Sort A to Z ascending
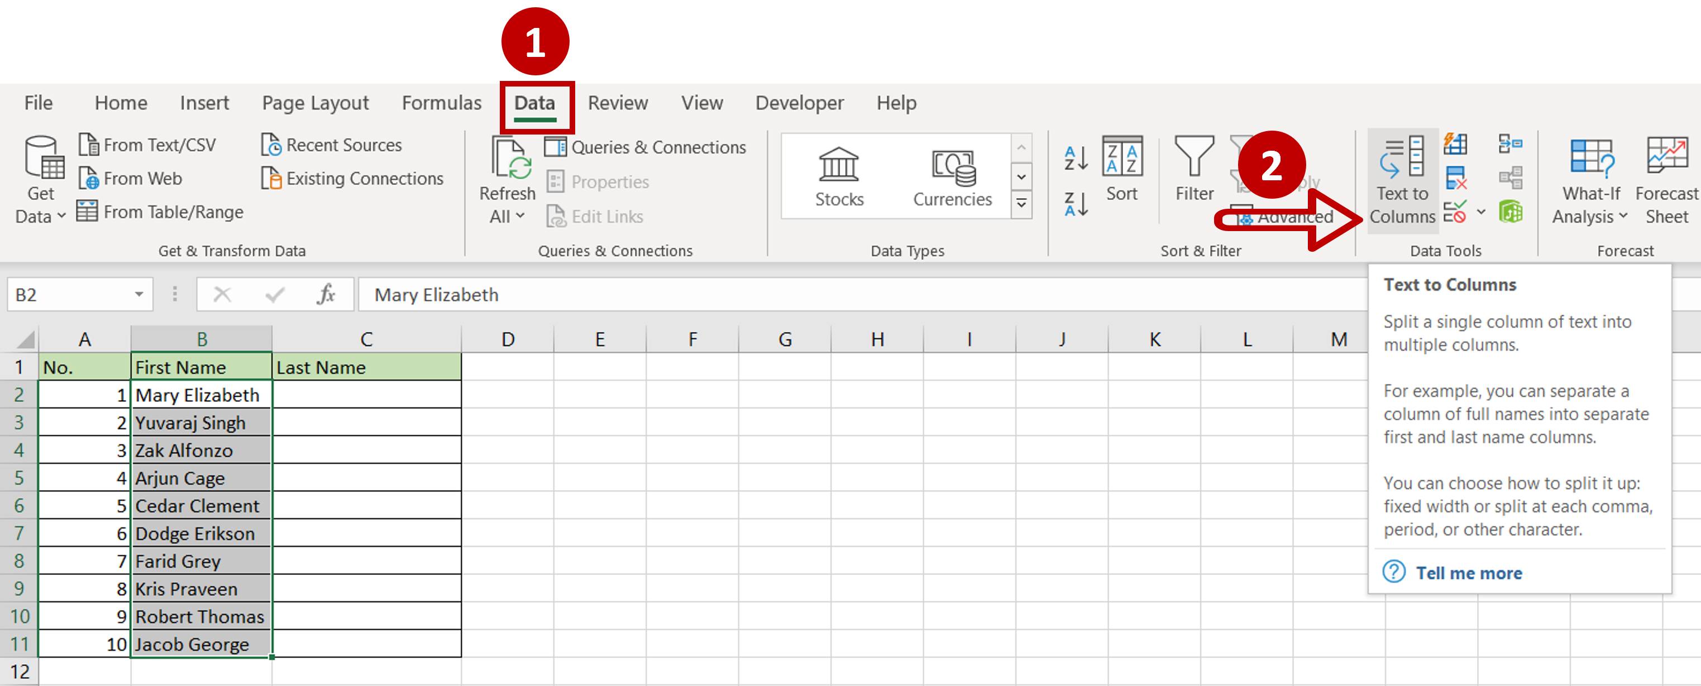This screenshot has width=1701, height=686. [1076, 159]
